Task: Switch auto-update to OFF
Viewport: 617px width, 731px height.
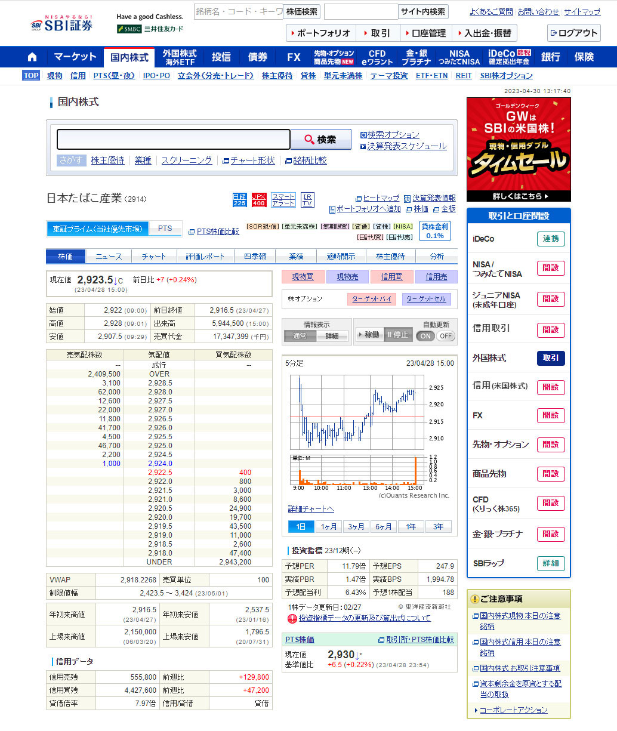Action: click(446, 336)
